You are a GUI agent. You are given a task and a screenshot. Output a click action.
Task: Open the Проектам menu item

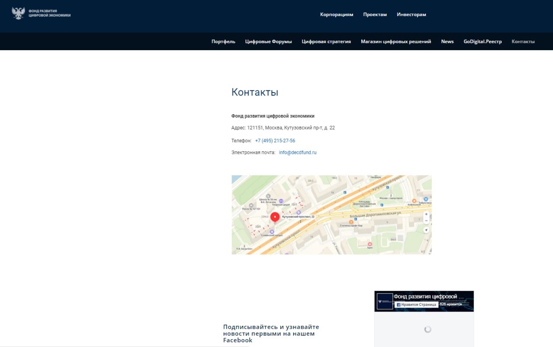click(x=375, y=14)
